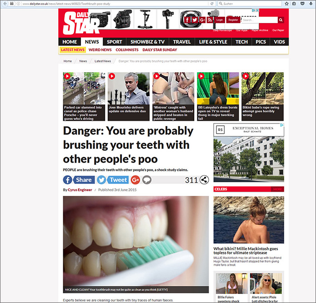Click the header search magnifier button
316x303 pixels.
pos(281,20)
